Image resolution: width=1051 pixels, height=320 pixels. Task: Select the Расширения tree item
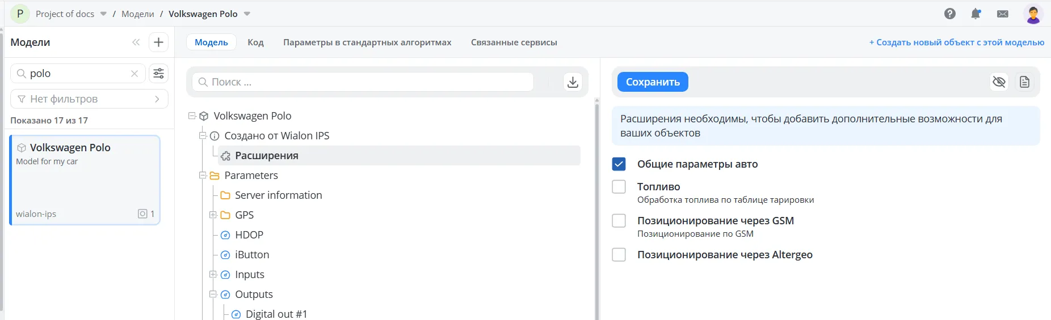tap(400, 156)
